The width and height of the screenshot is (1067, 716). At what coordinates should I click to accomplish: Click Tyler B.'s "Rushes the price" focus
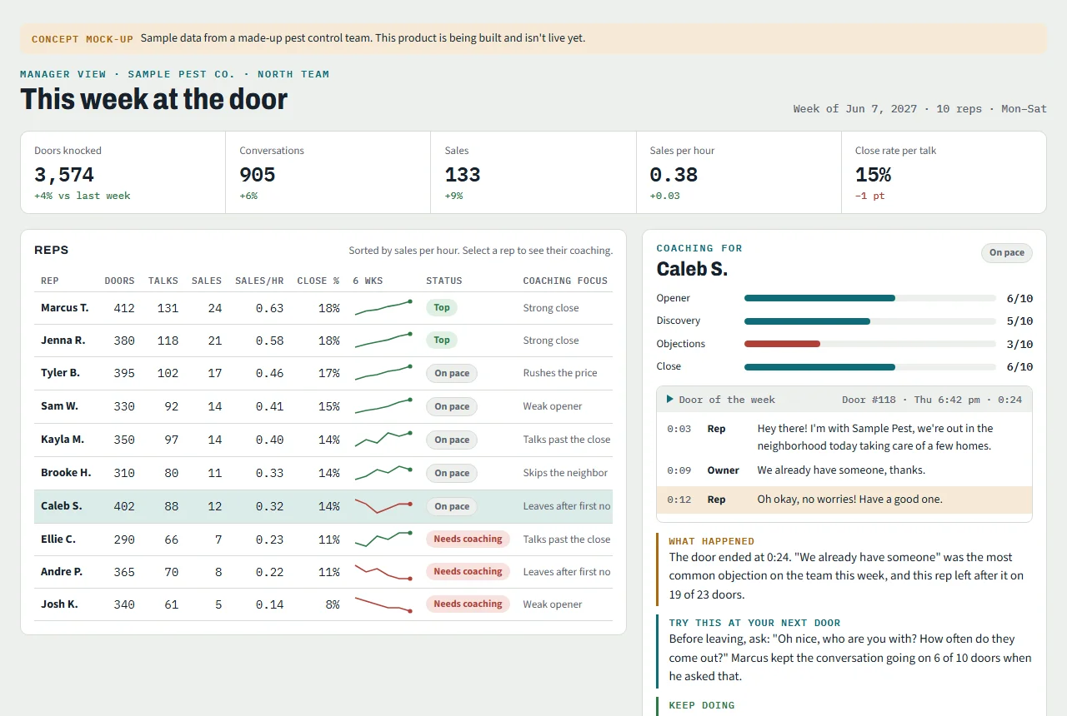click(560, 373)
